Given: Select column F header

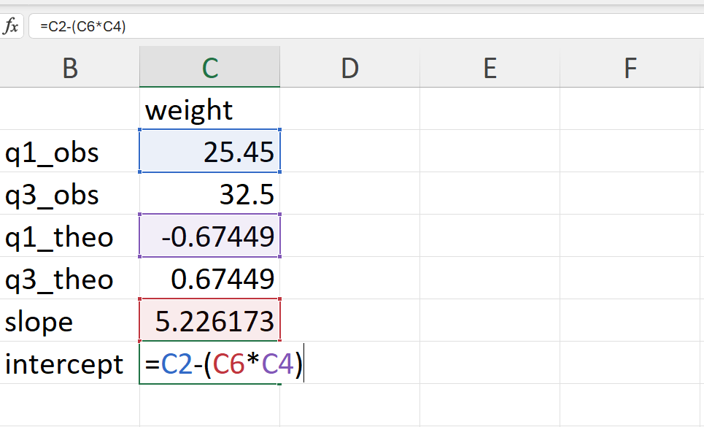Looking at the screenshot, I should tap(630, 67).
